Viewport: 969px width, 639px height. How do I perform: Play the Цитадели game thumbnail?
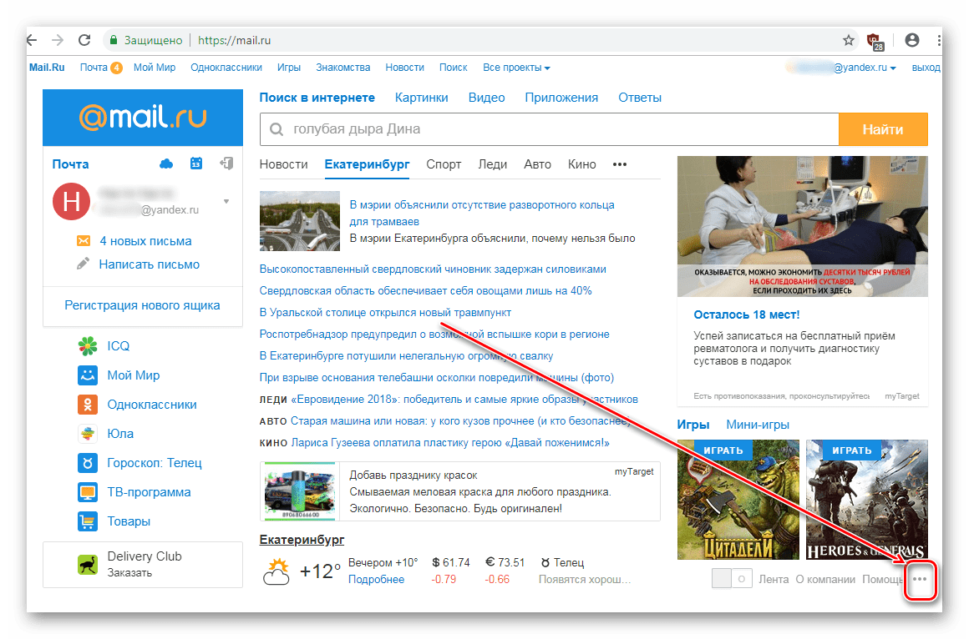738,500
